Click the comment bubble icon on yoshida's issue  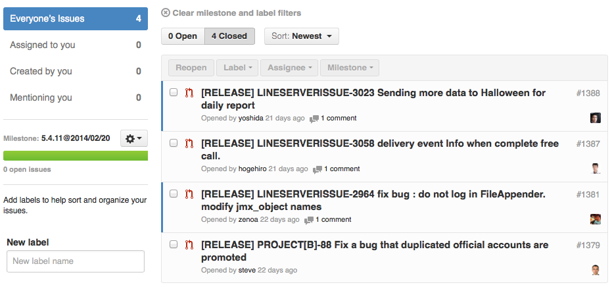(x=314, y=119)
